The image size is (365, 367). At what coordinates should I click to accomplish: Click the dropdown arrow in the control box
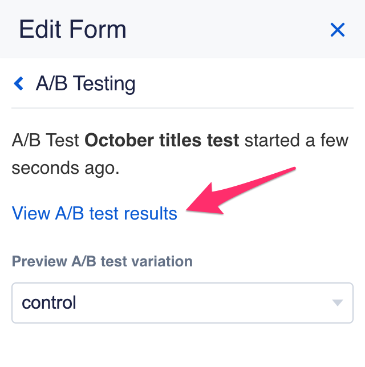338,302
